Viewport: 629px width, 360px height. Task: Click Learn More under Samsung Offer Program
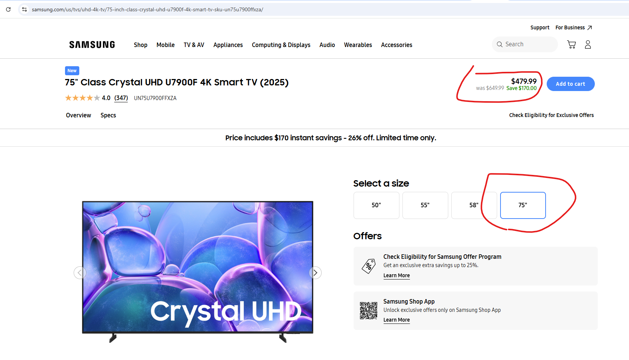(x=396, y=276)
